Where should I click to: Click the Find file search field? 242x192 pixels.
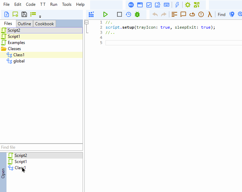tap(41, 147)
